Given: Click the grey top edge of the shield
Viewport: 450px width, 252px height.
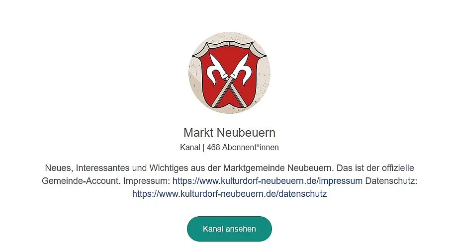Looking at the screenshot, I should [x=229, y=46].
